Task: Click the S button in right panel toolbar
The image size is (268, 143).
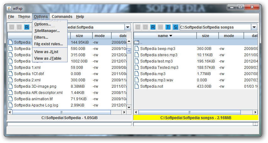Action: [x=175, y=27]
